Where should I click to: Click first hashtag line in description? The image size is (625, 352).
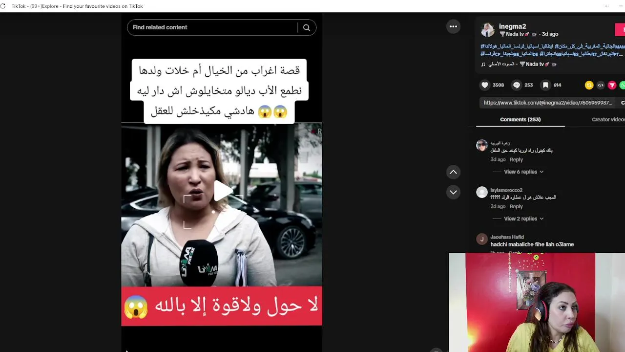[x=552, y=46]
